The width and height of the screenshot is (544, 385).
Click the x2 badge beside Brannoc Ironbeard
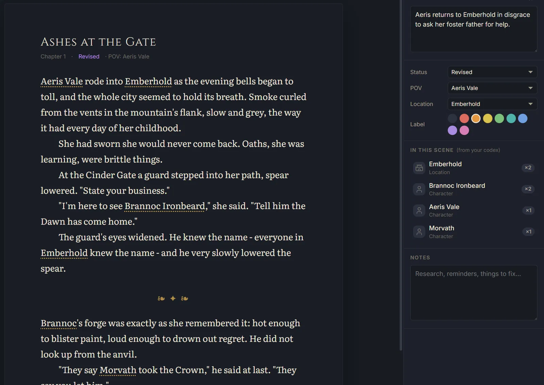[528, 189]
